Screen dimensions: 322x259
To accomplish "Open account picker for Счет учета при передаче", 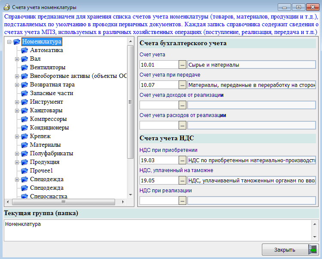I will click(x=182, y=85).
